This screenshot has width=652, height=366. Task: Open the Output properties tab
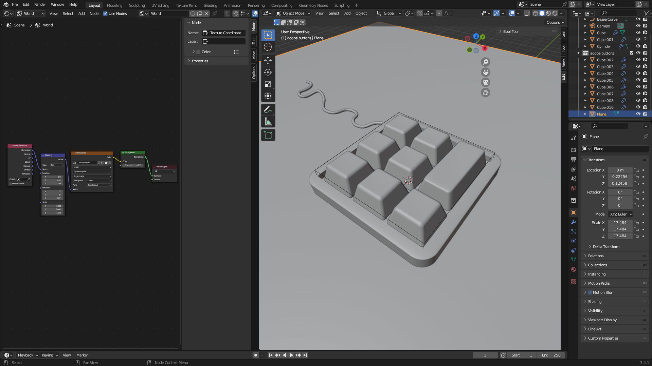[x=574, y=159]
